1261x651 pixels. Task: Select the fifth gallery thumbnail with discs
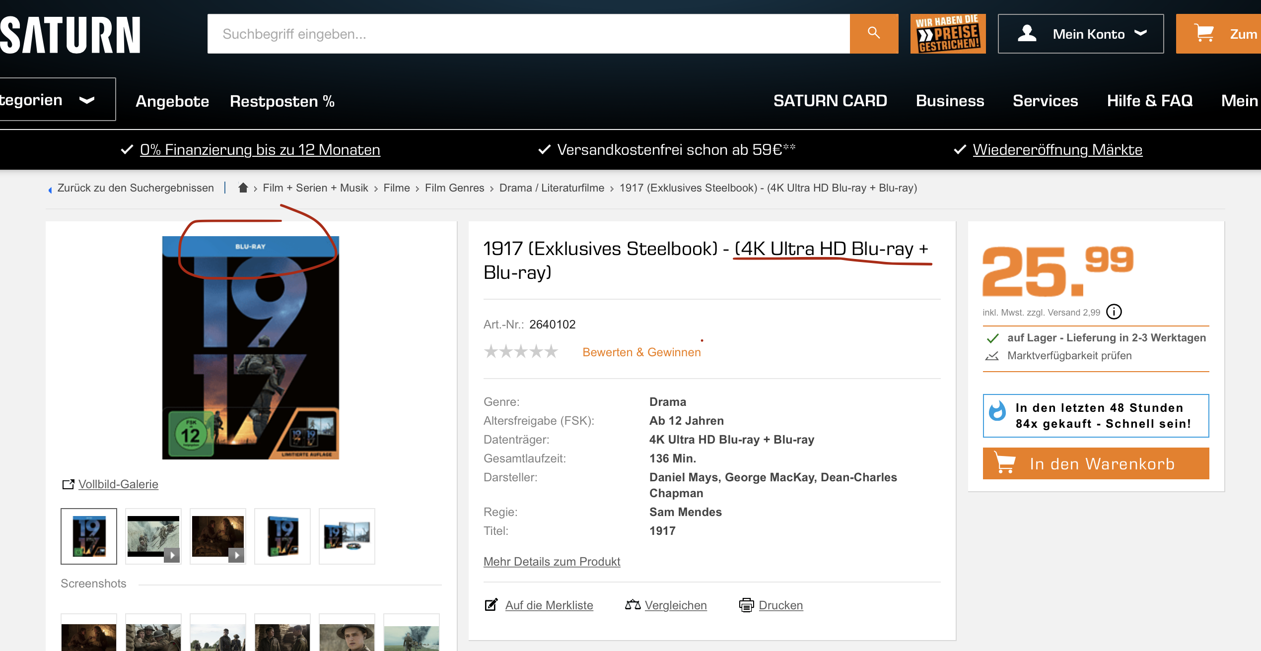pyautogui.click(x=347, y=536)
